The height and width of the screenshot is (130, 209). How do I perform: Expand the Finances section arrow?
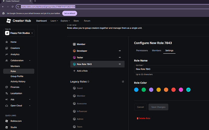click(x=30, y=87)
